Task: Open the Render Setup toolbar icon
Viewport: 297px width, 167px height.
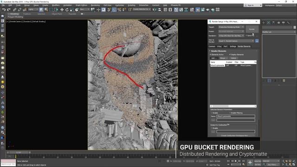Action: tap(198, 10)
